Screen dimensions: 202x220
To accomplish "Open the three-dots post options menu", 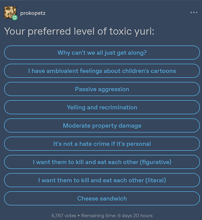I will 194,12.
